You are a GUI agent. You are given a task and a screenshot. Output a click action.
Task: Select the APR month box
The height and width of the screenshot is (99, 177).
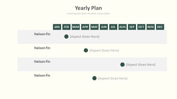[x=85, y=27]
